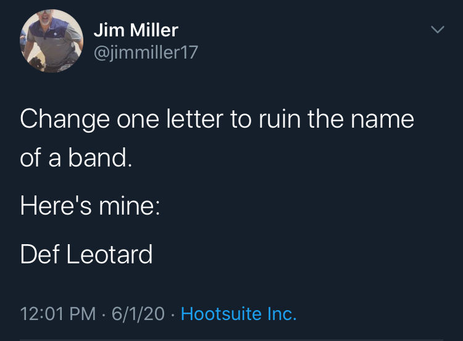Click the "Here's mine:" line
Viewport: 463px width, 341px height.
tap(90, 205)
